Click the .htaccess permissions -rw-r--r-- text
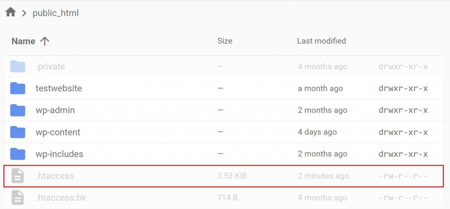The width and height of the screenshot is (450, 209). coord(403,176)
